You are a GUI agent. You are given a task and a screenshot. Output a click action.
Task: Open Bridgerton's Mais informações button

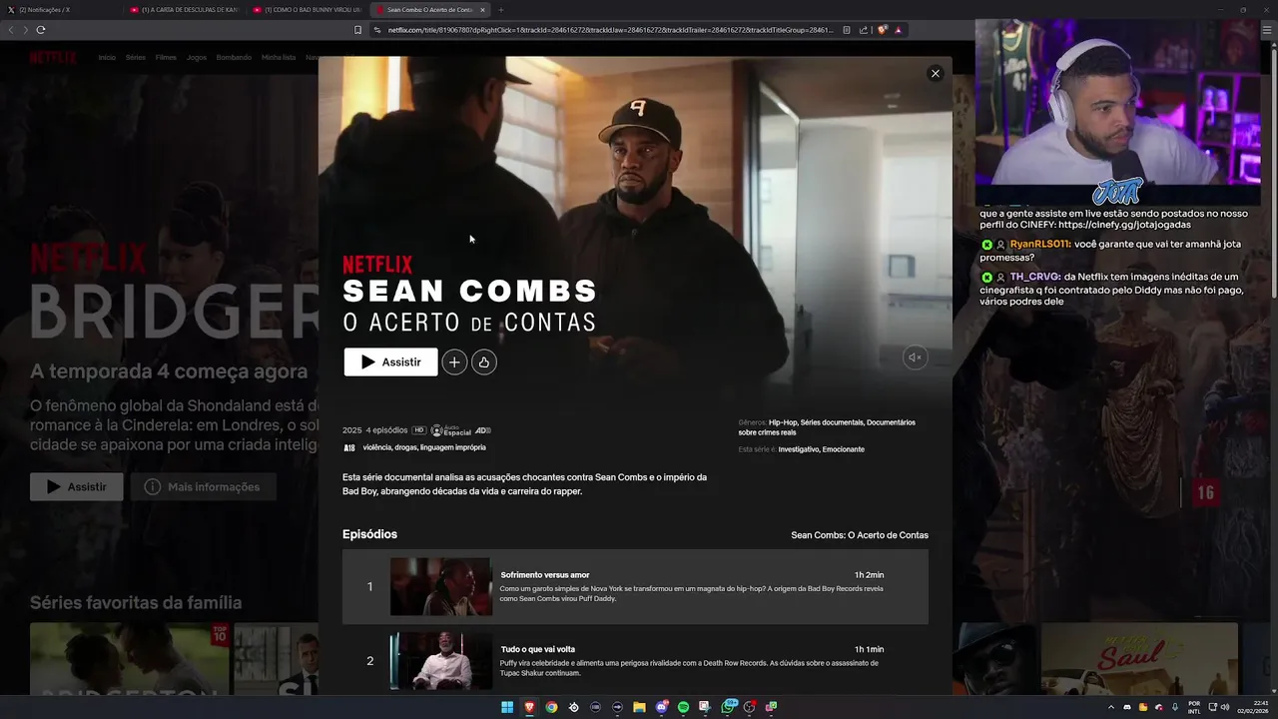pyautogui.click(x=203, y=487)
